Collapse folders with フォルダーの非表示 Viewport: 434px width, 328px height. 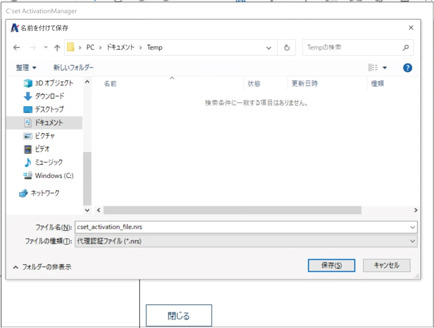point(42,267)
